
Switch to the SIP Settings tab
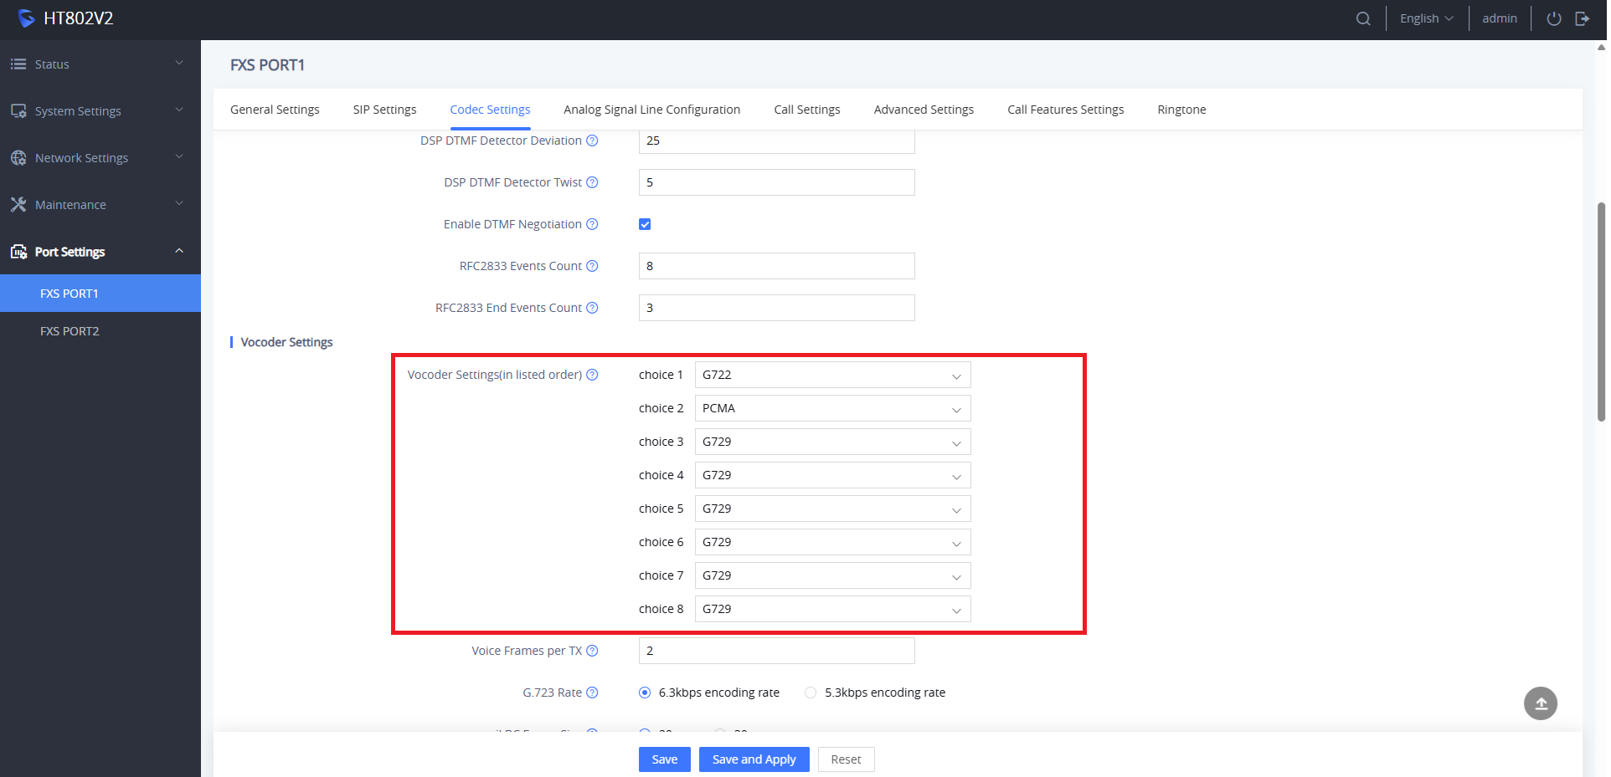[384, 110]
